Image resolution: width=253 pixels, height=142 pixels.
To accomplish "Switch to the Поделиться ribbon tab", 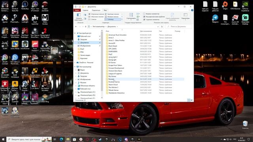I will tap(96, 10).
